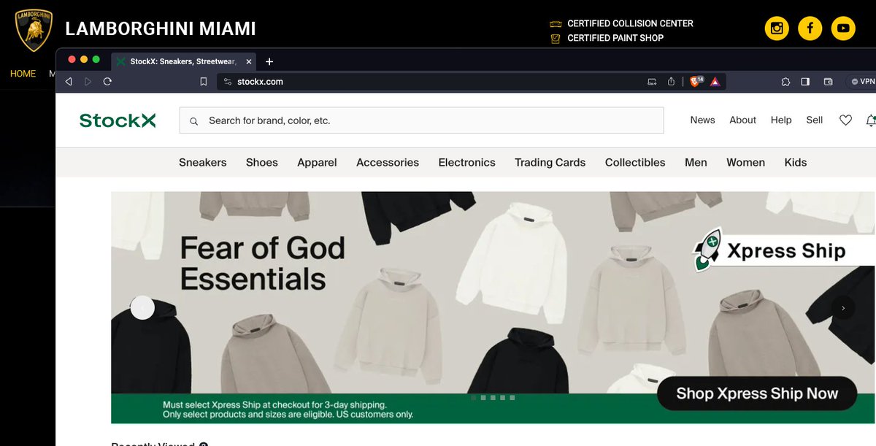
Task: Click LAMBORGHINI MIAMI site title
Action: pyautogui.click(x=161, y=29)
